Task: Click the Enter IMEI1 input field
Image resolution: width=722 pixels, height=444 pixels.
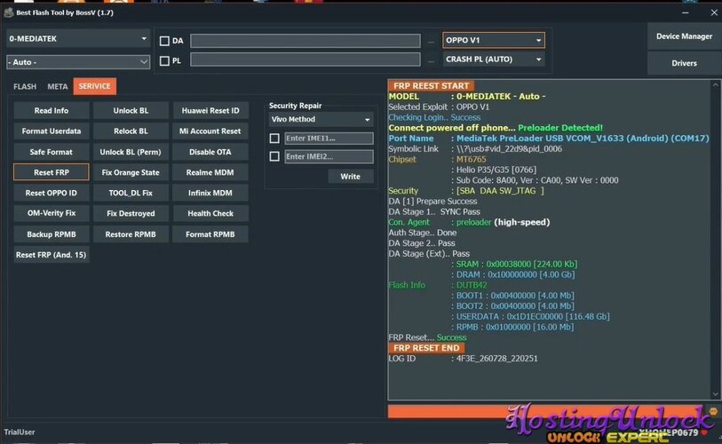Action: click(x=329, y=139)
